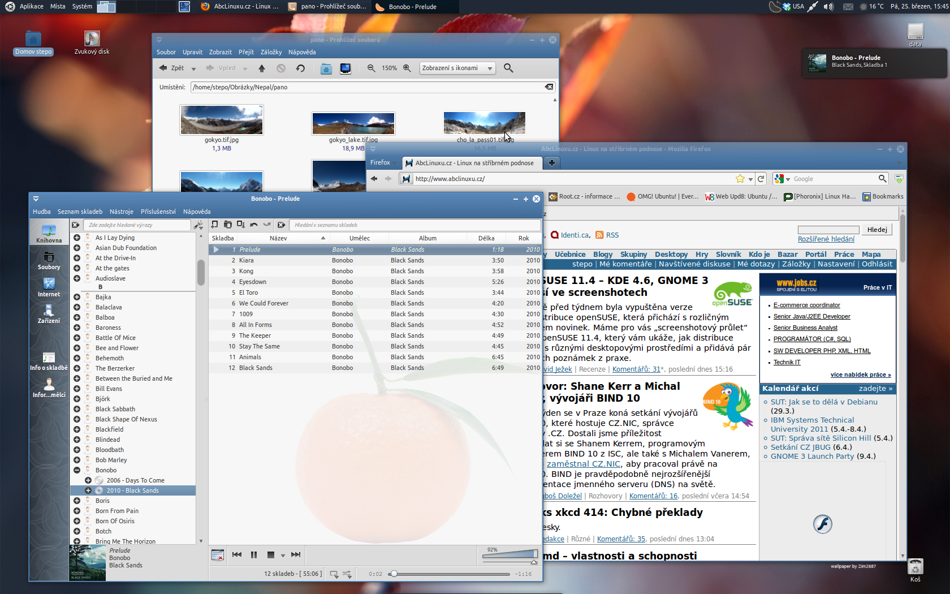Open the Zařízení devices panel
This screenshot has width=950, height=594.
pyautogui.click(x=49, y=314)
